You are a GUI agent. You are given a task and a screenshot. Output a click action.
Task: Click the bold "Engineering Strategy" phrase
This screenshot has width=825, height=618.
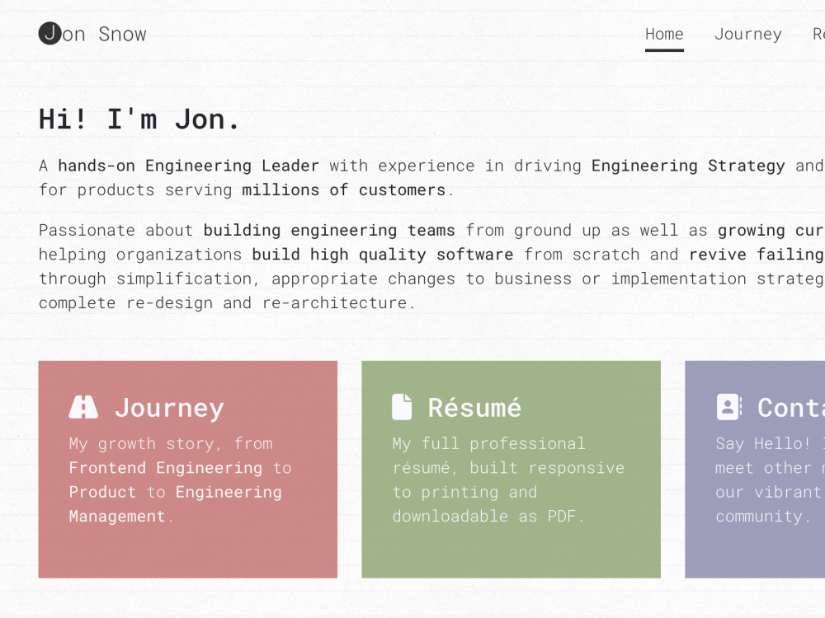pyautogui.click(x=688, y=166)
